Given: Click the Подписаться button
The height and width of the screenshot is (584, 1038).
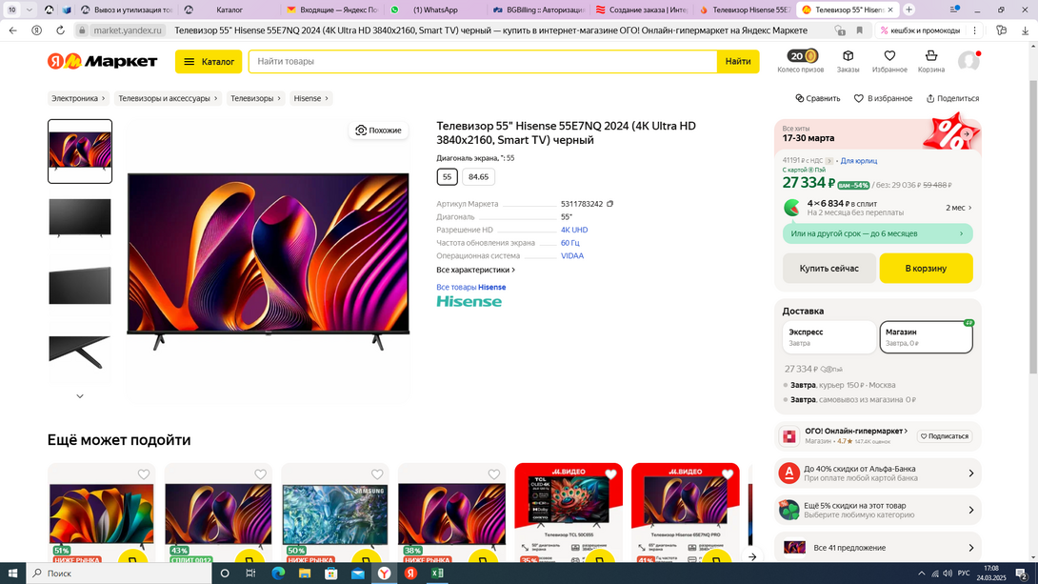Looking at the screenshot, I should [x=945, y=435].
